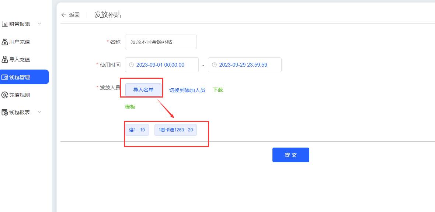Click the back arrow next to 返回
Screen dimensions: 435x212
(64, 15)
